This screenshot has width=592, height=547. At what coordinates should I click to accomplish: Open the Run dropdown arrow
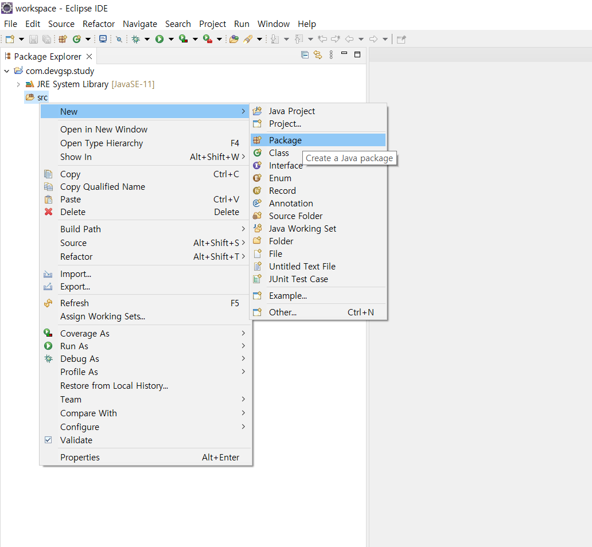[171, 39]
